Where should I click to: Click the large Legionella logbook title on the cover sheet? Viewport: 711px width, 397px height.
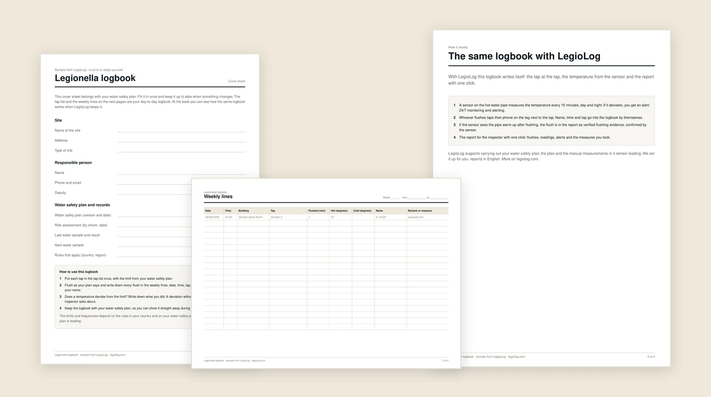[95, 78]
